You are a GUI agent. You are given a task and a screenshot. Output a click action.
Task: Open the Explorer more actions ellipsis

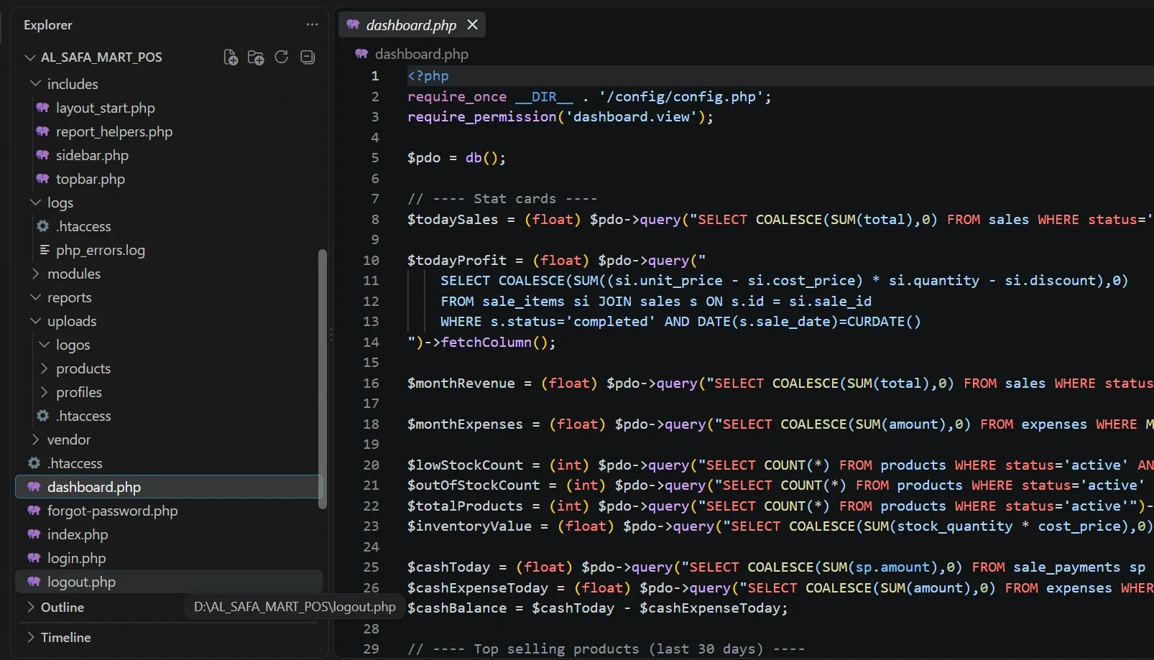(x=312, y=24)
